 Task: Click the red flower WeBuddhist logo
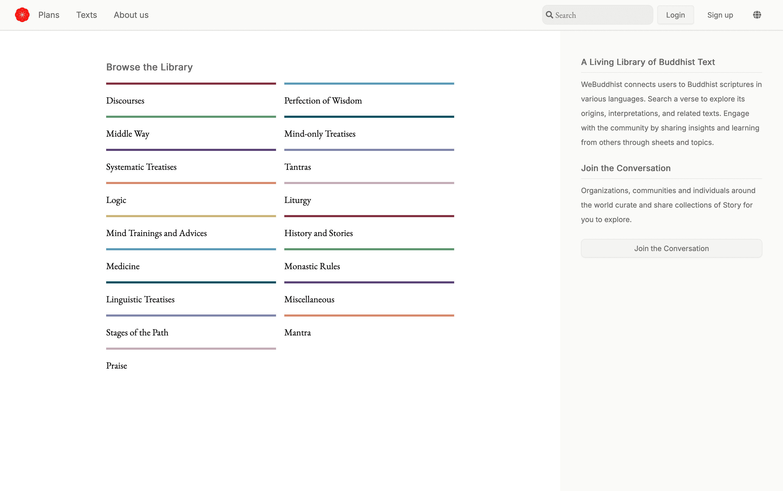click(22, 15)
